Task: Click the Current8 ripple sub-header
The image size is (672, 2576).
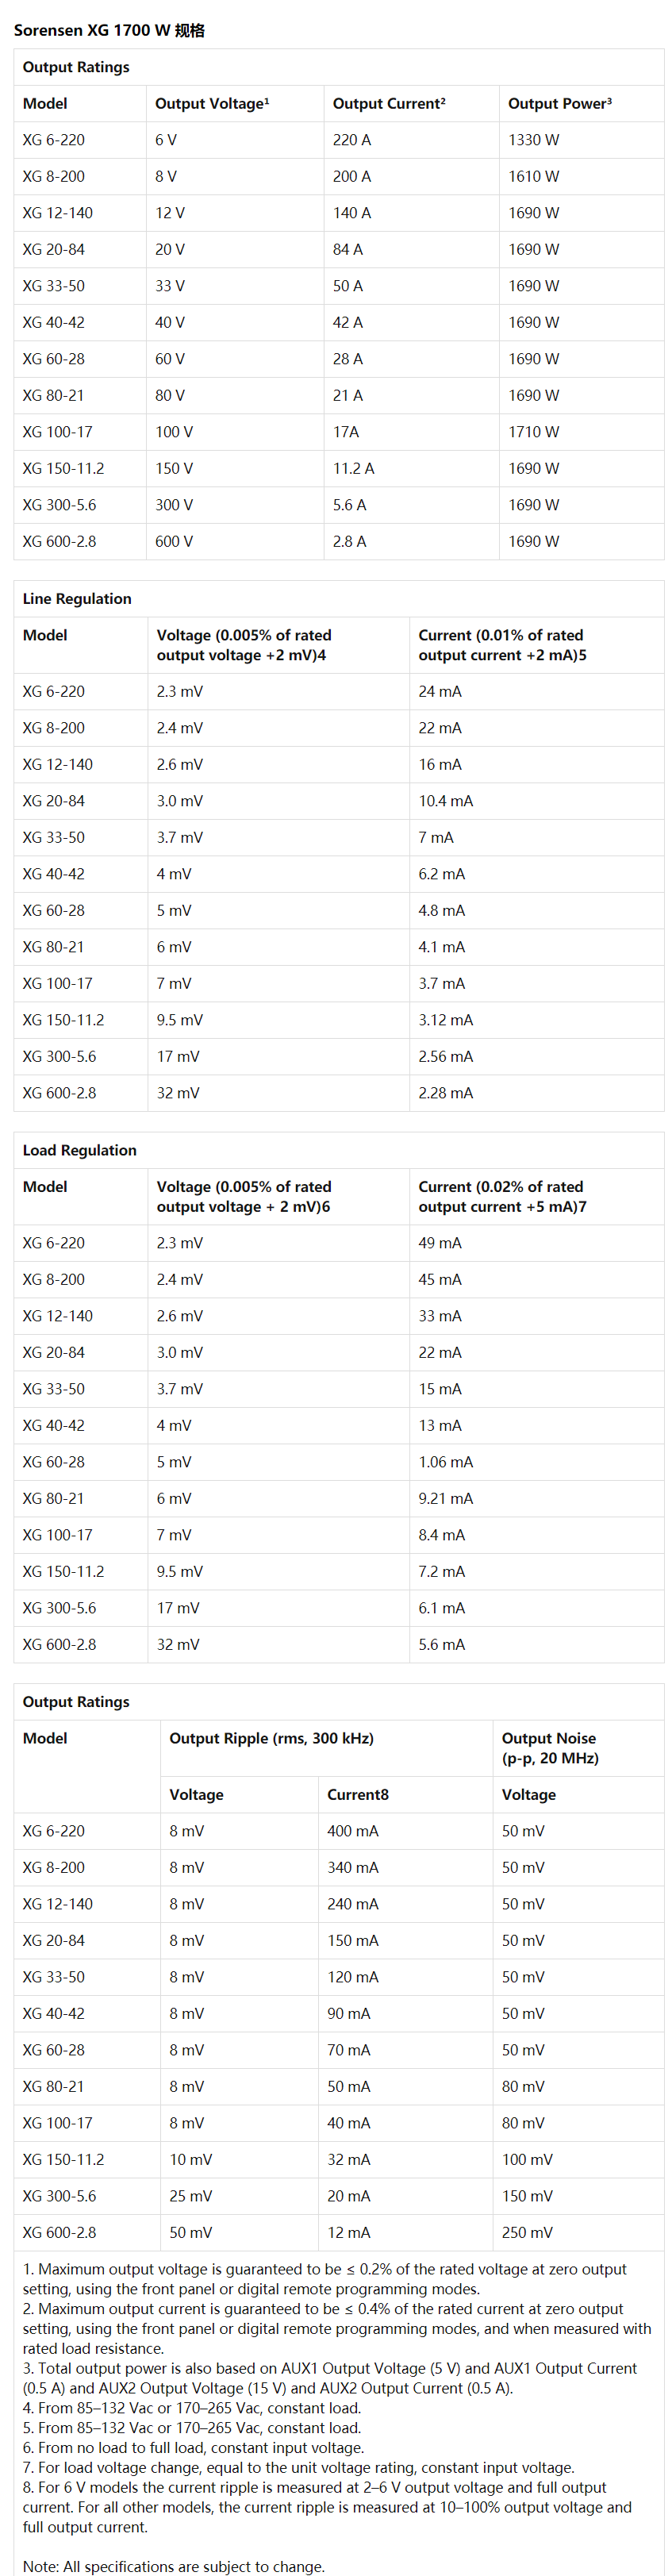Action: coord(358,1794)
